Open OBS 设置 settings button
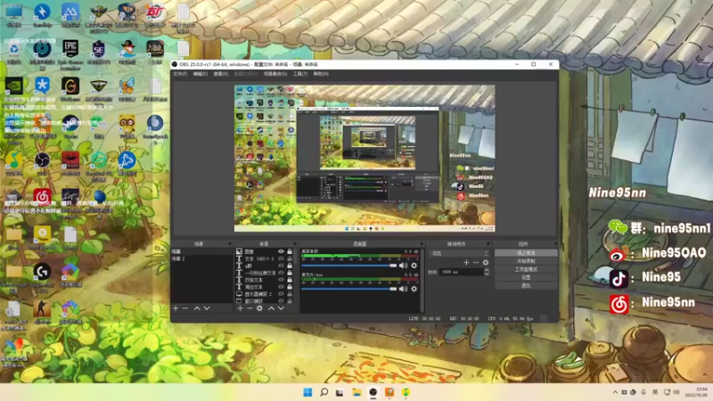The height and width of the screenshot is (401, 713). click(526, 277)
